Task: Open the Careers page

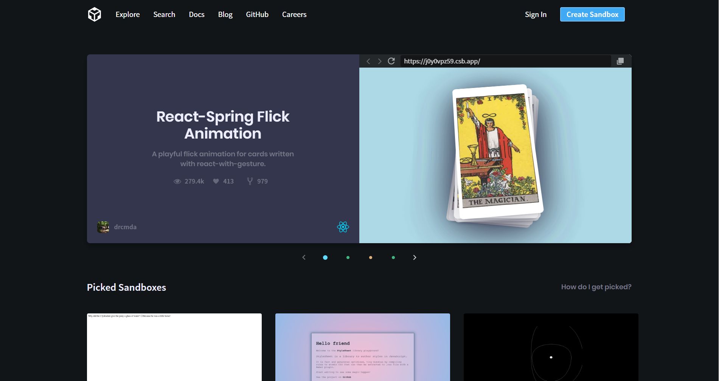Action: pyautogui.click(x=294, y=14)
